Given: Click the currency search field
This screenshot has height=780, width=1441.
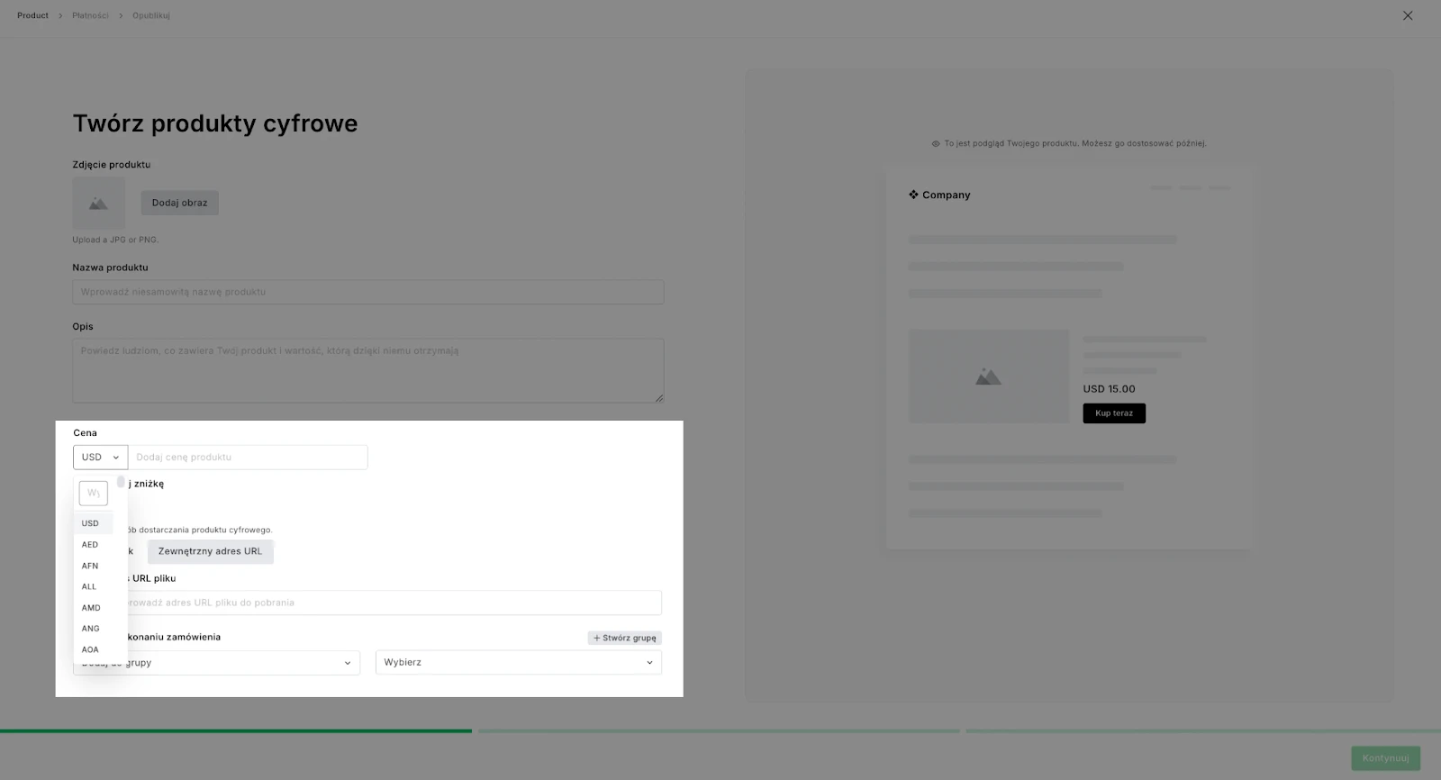Looking at the screenshot, I should click(x=94, y=493).
